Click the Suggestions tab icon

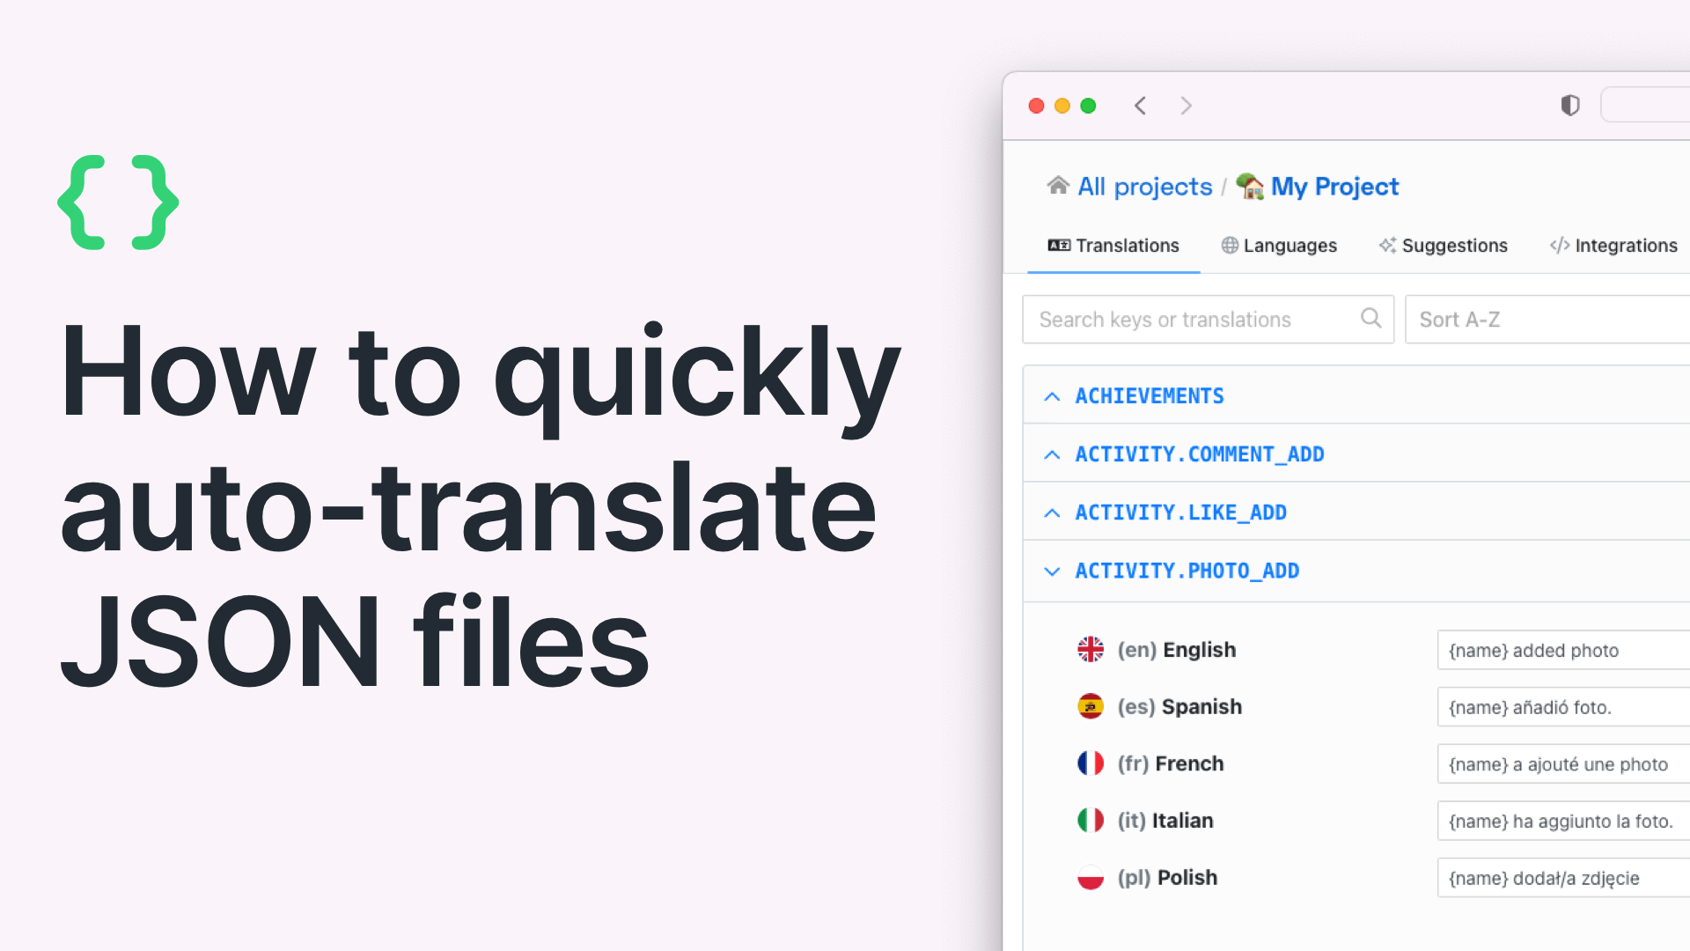1387,245
